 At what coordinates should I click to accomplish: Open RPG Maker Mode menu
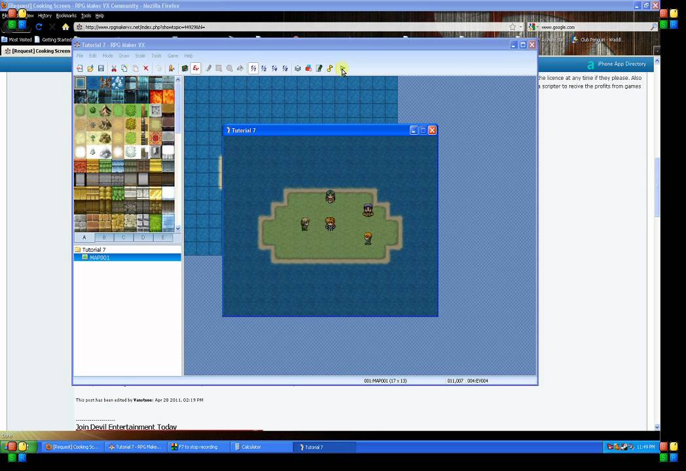[x=107, y=56]
